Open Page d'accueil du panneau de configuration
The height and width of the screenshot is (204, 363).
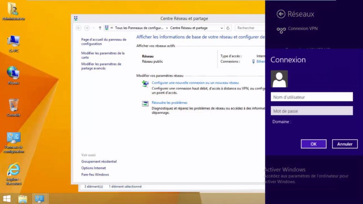click(x=104, y=42)
